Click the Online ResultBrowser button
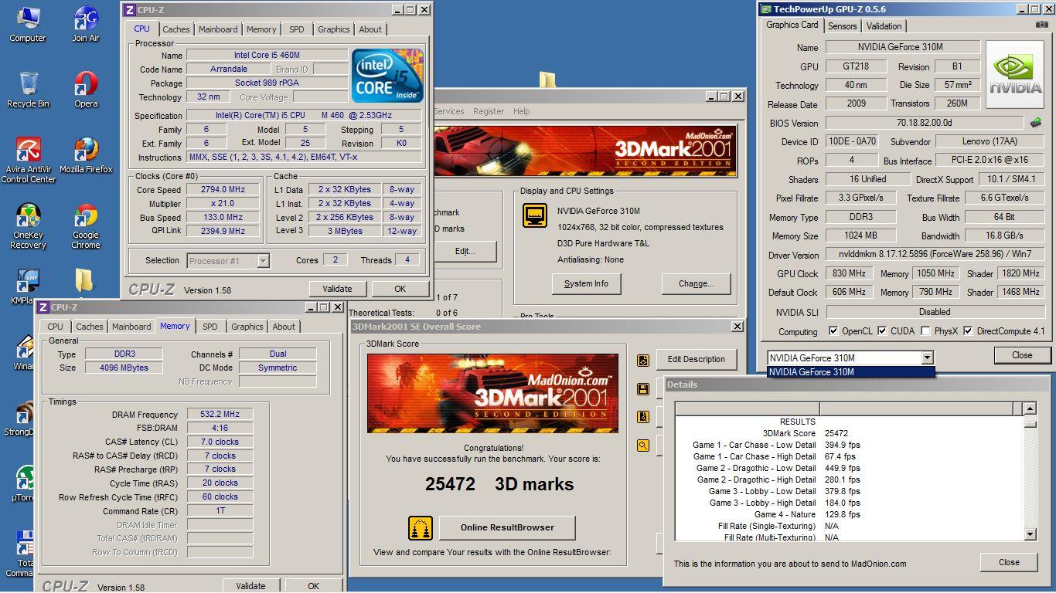This screenshot has width=1056, height=593. 507,528
